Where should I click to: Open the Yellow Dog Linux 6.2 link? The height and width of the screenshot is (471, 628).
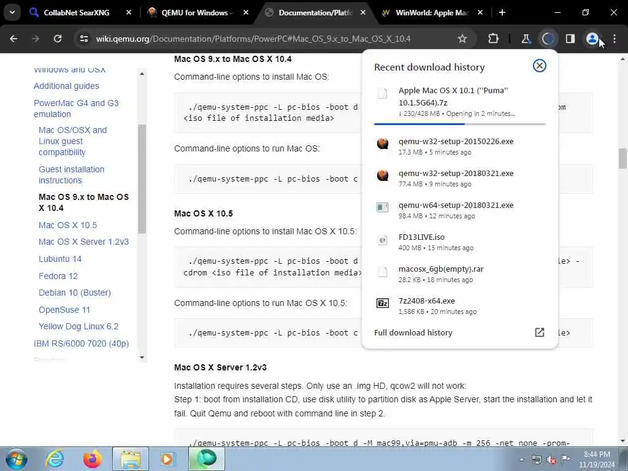click(x=78, y=326)
